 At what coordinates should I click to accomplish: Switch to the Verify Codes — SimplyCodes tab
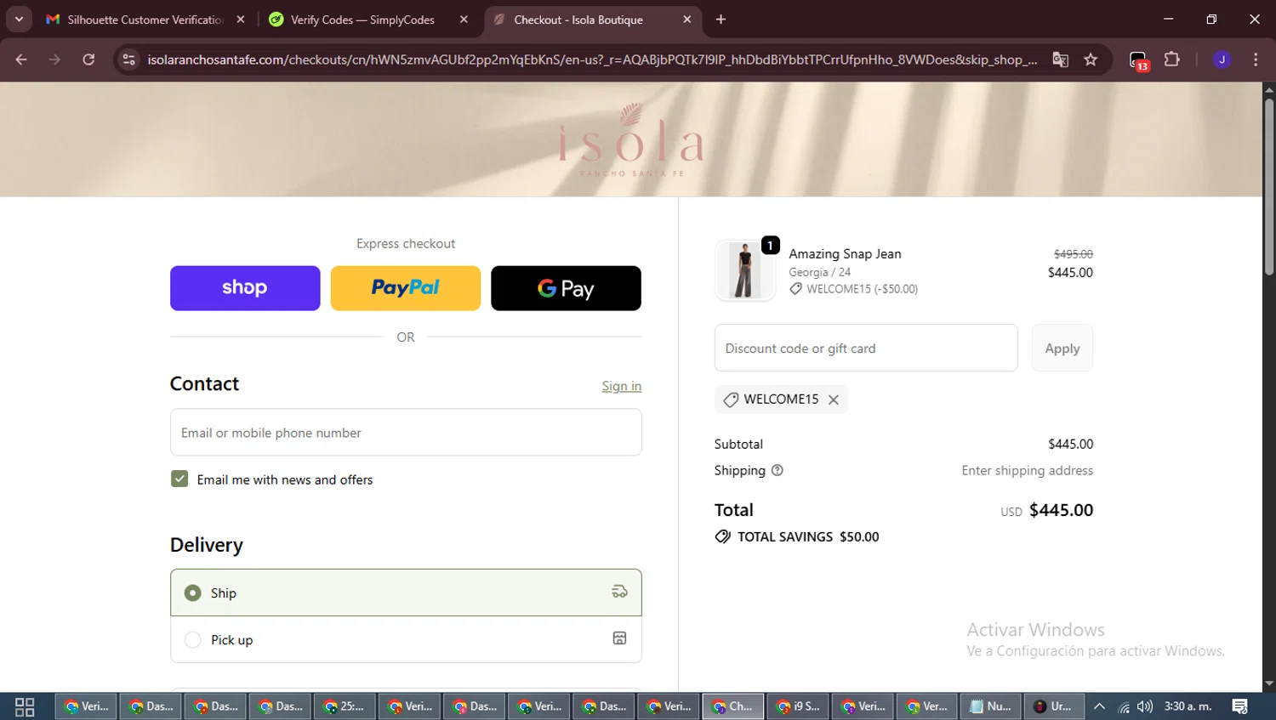(362, 20)
